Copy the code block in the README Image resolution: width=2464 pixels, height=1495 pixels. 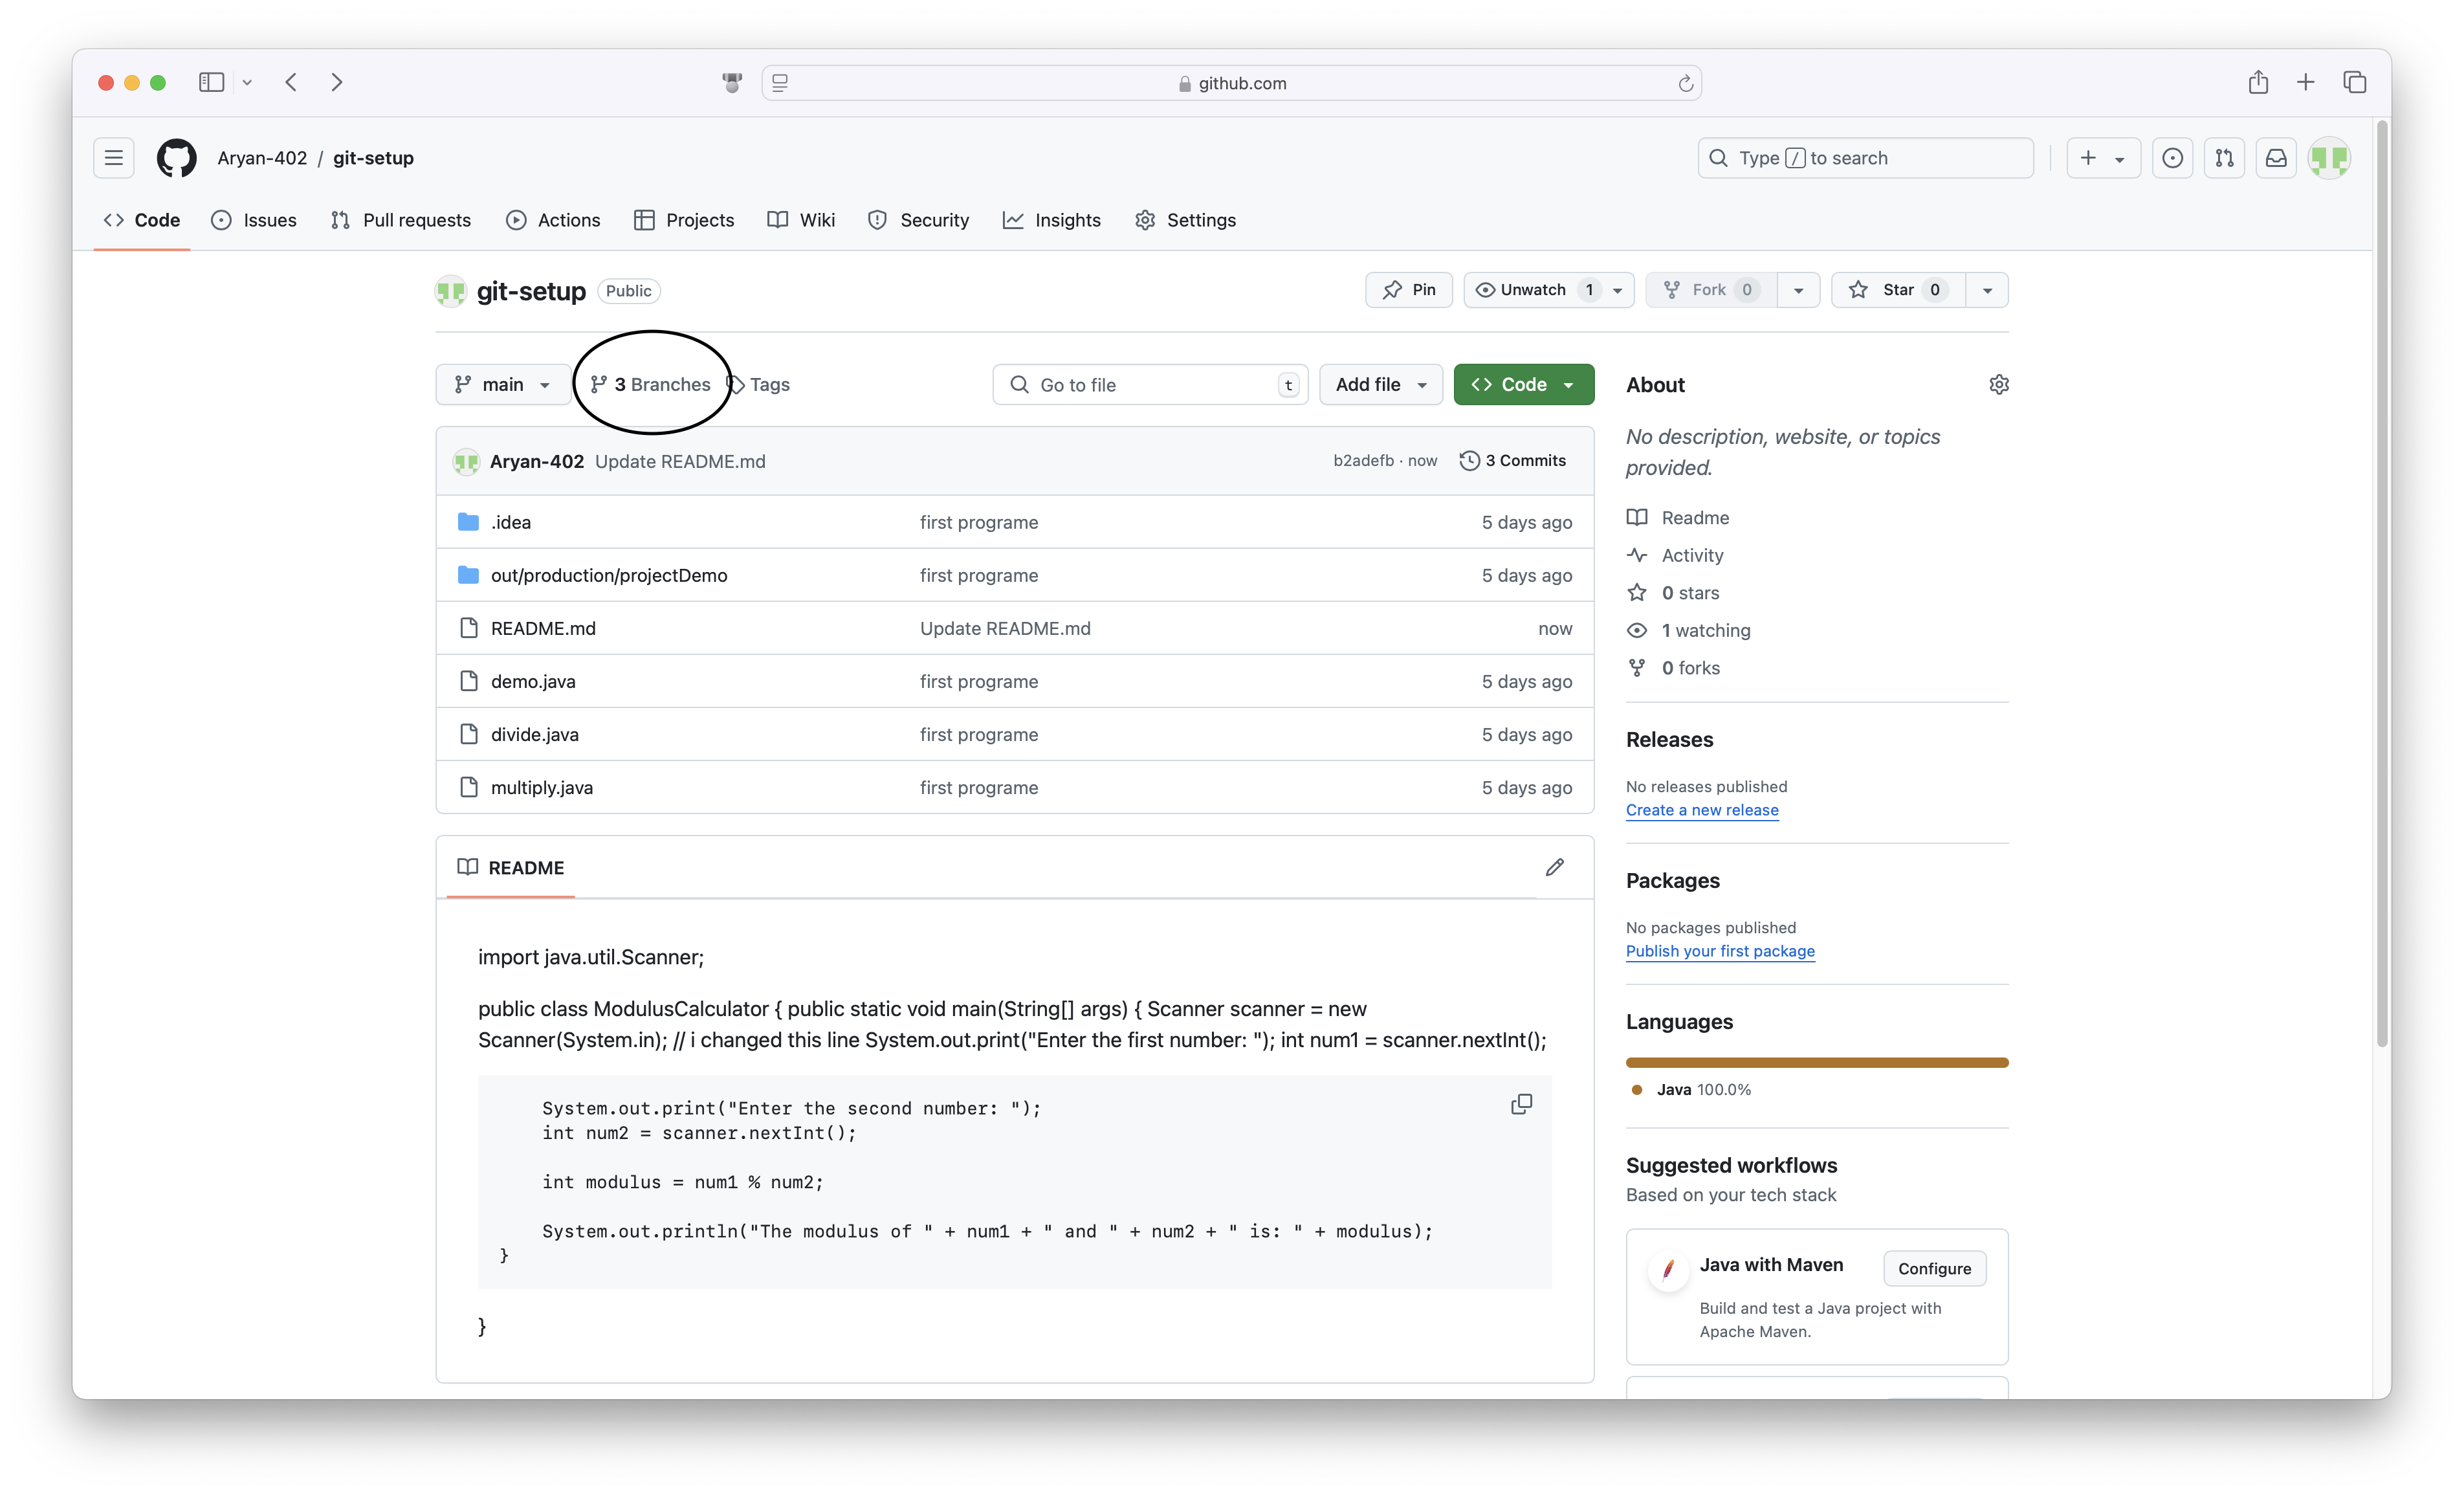click(1521, 1104)
